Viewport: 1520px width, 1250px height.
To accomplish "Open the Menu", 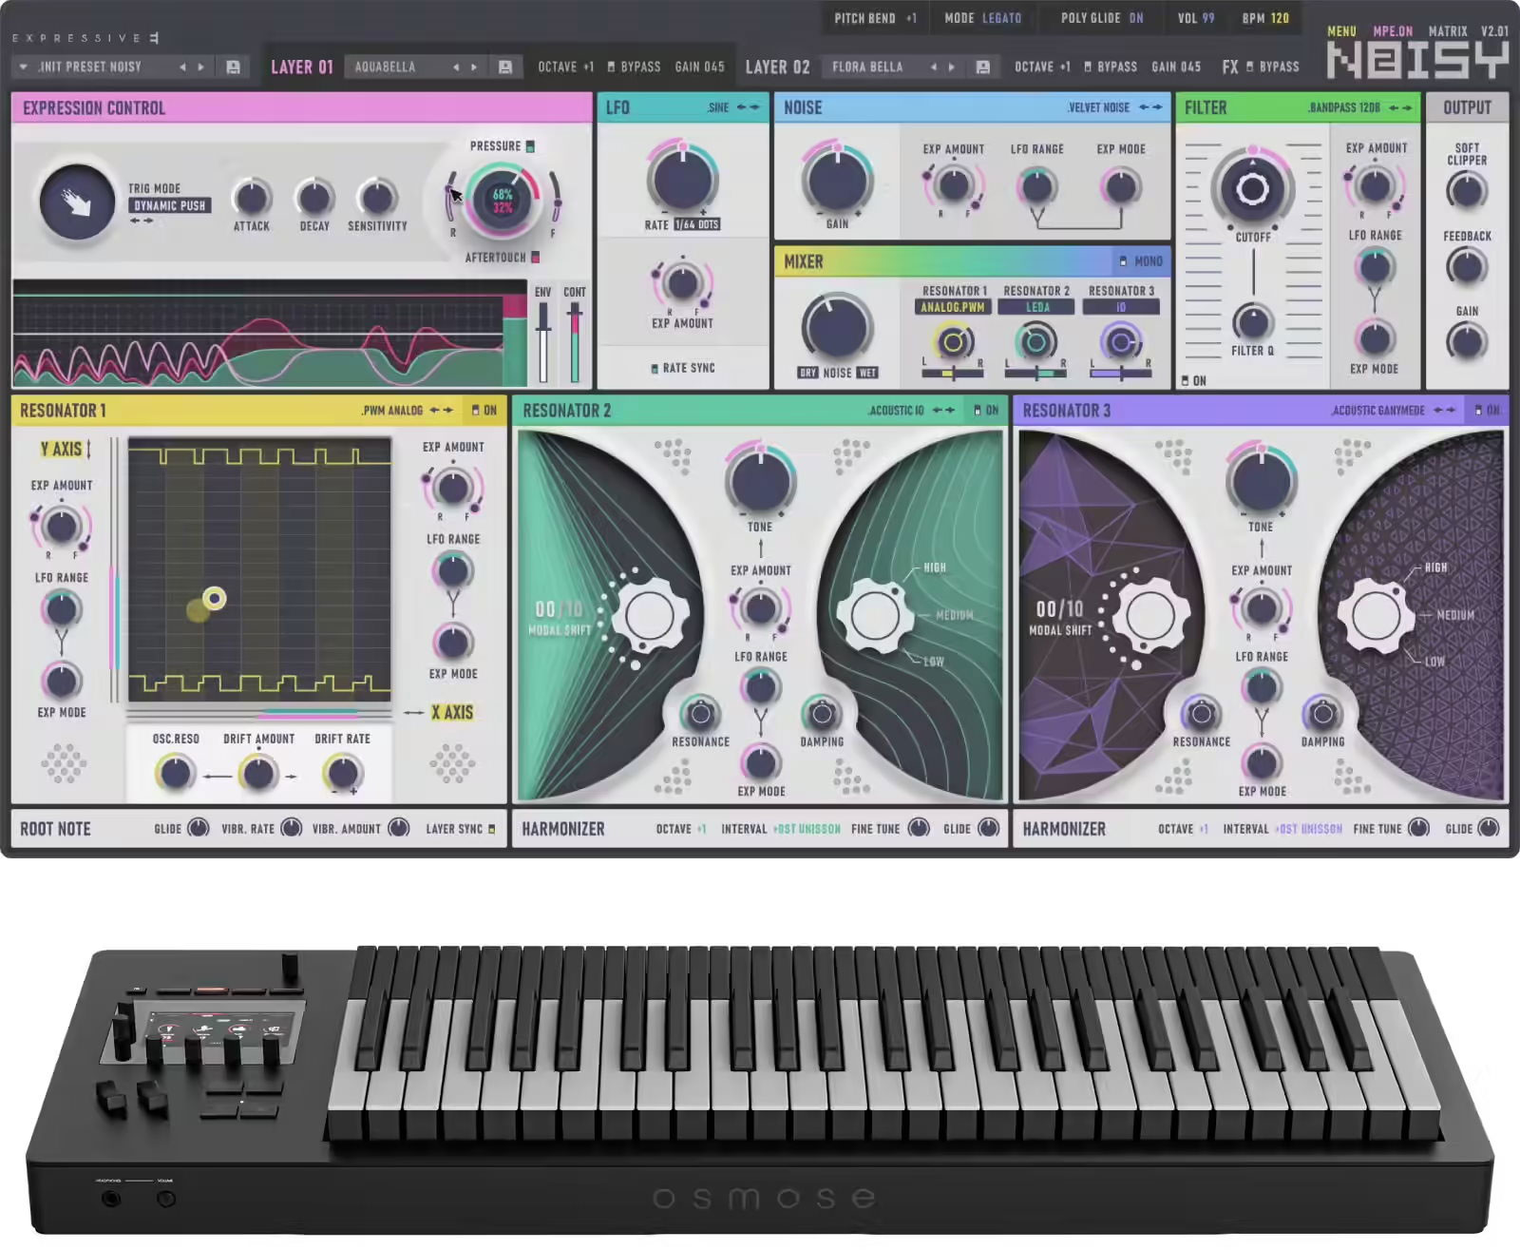I will click(1341, 31).
